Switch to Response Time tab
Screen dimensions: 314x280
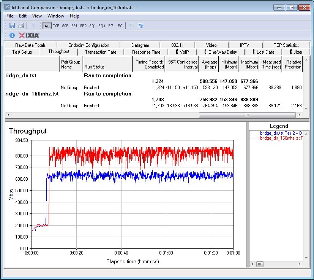(x=146, y=52)
